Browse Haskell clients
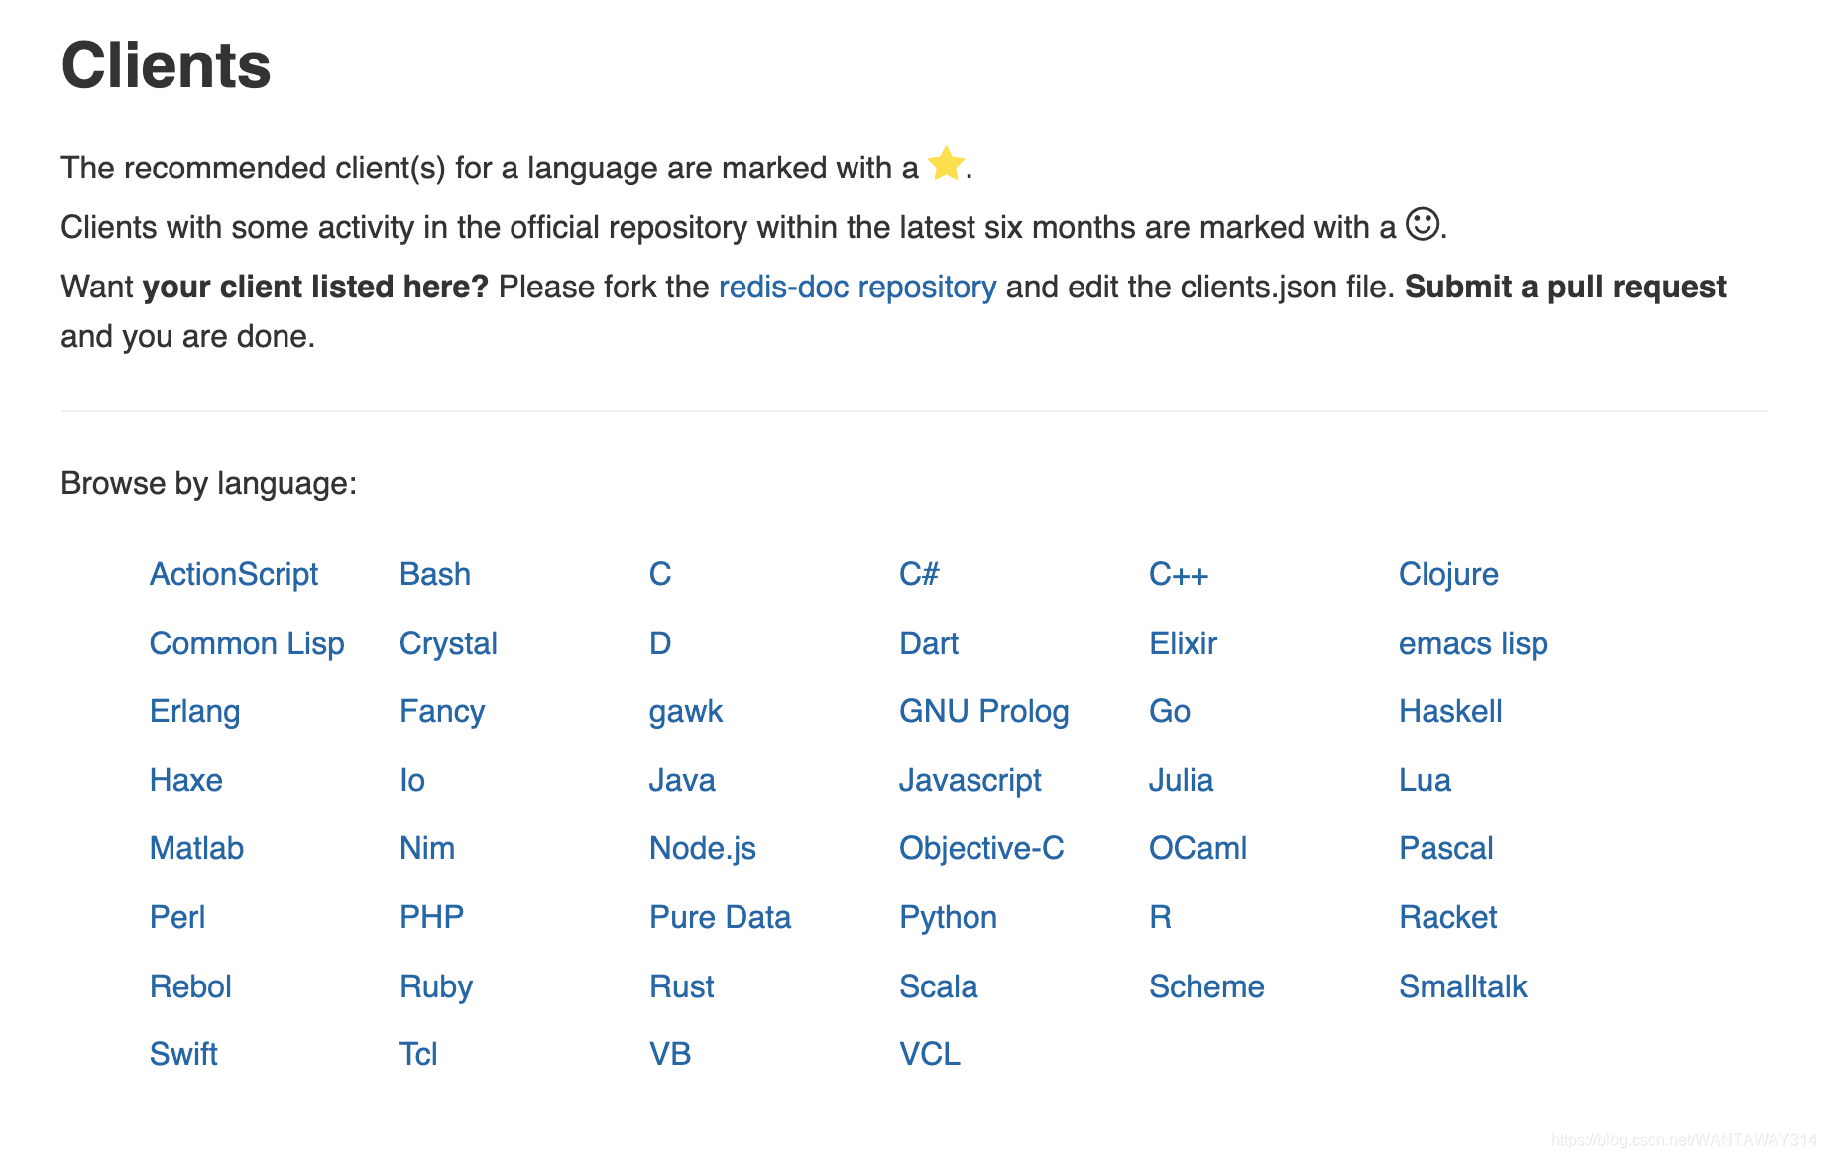 [1450, 711]
